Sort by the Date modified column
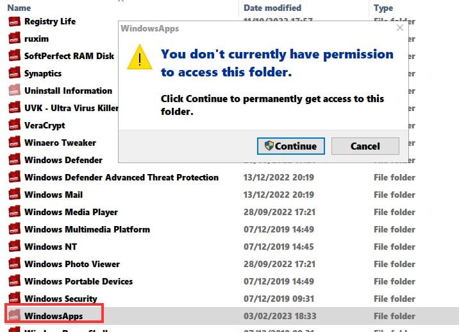 pyautogui.click(x=272, y=8)
